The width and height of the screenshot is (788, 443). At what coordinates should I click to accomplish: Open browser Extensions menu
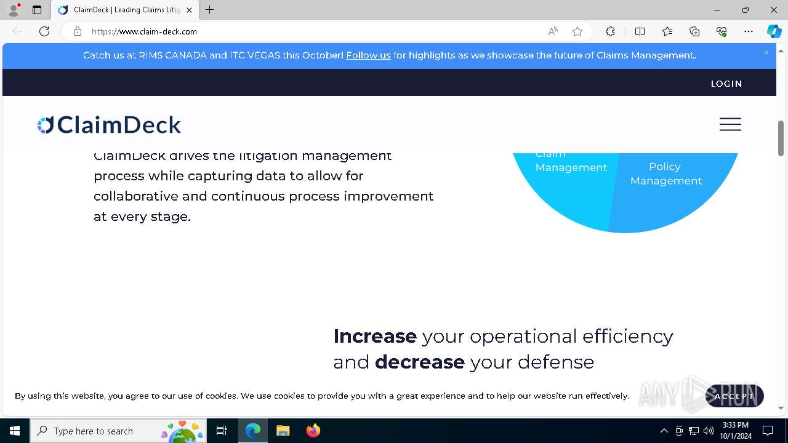610,31
